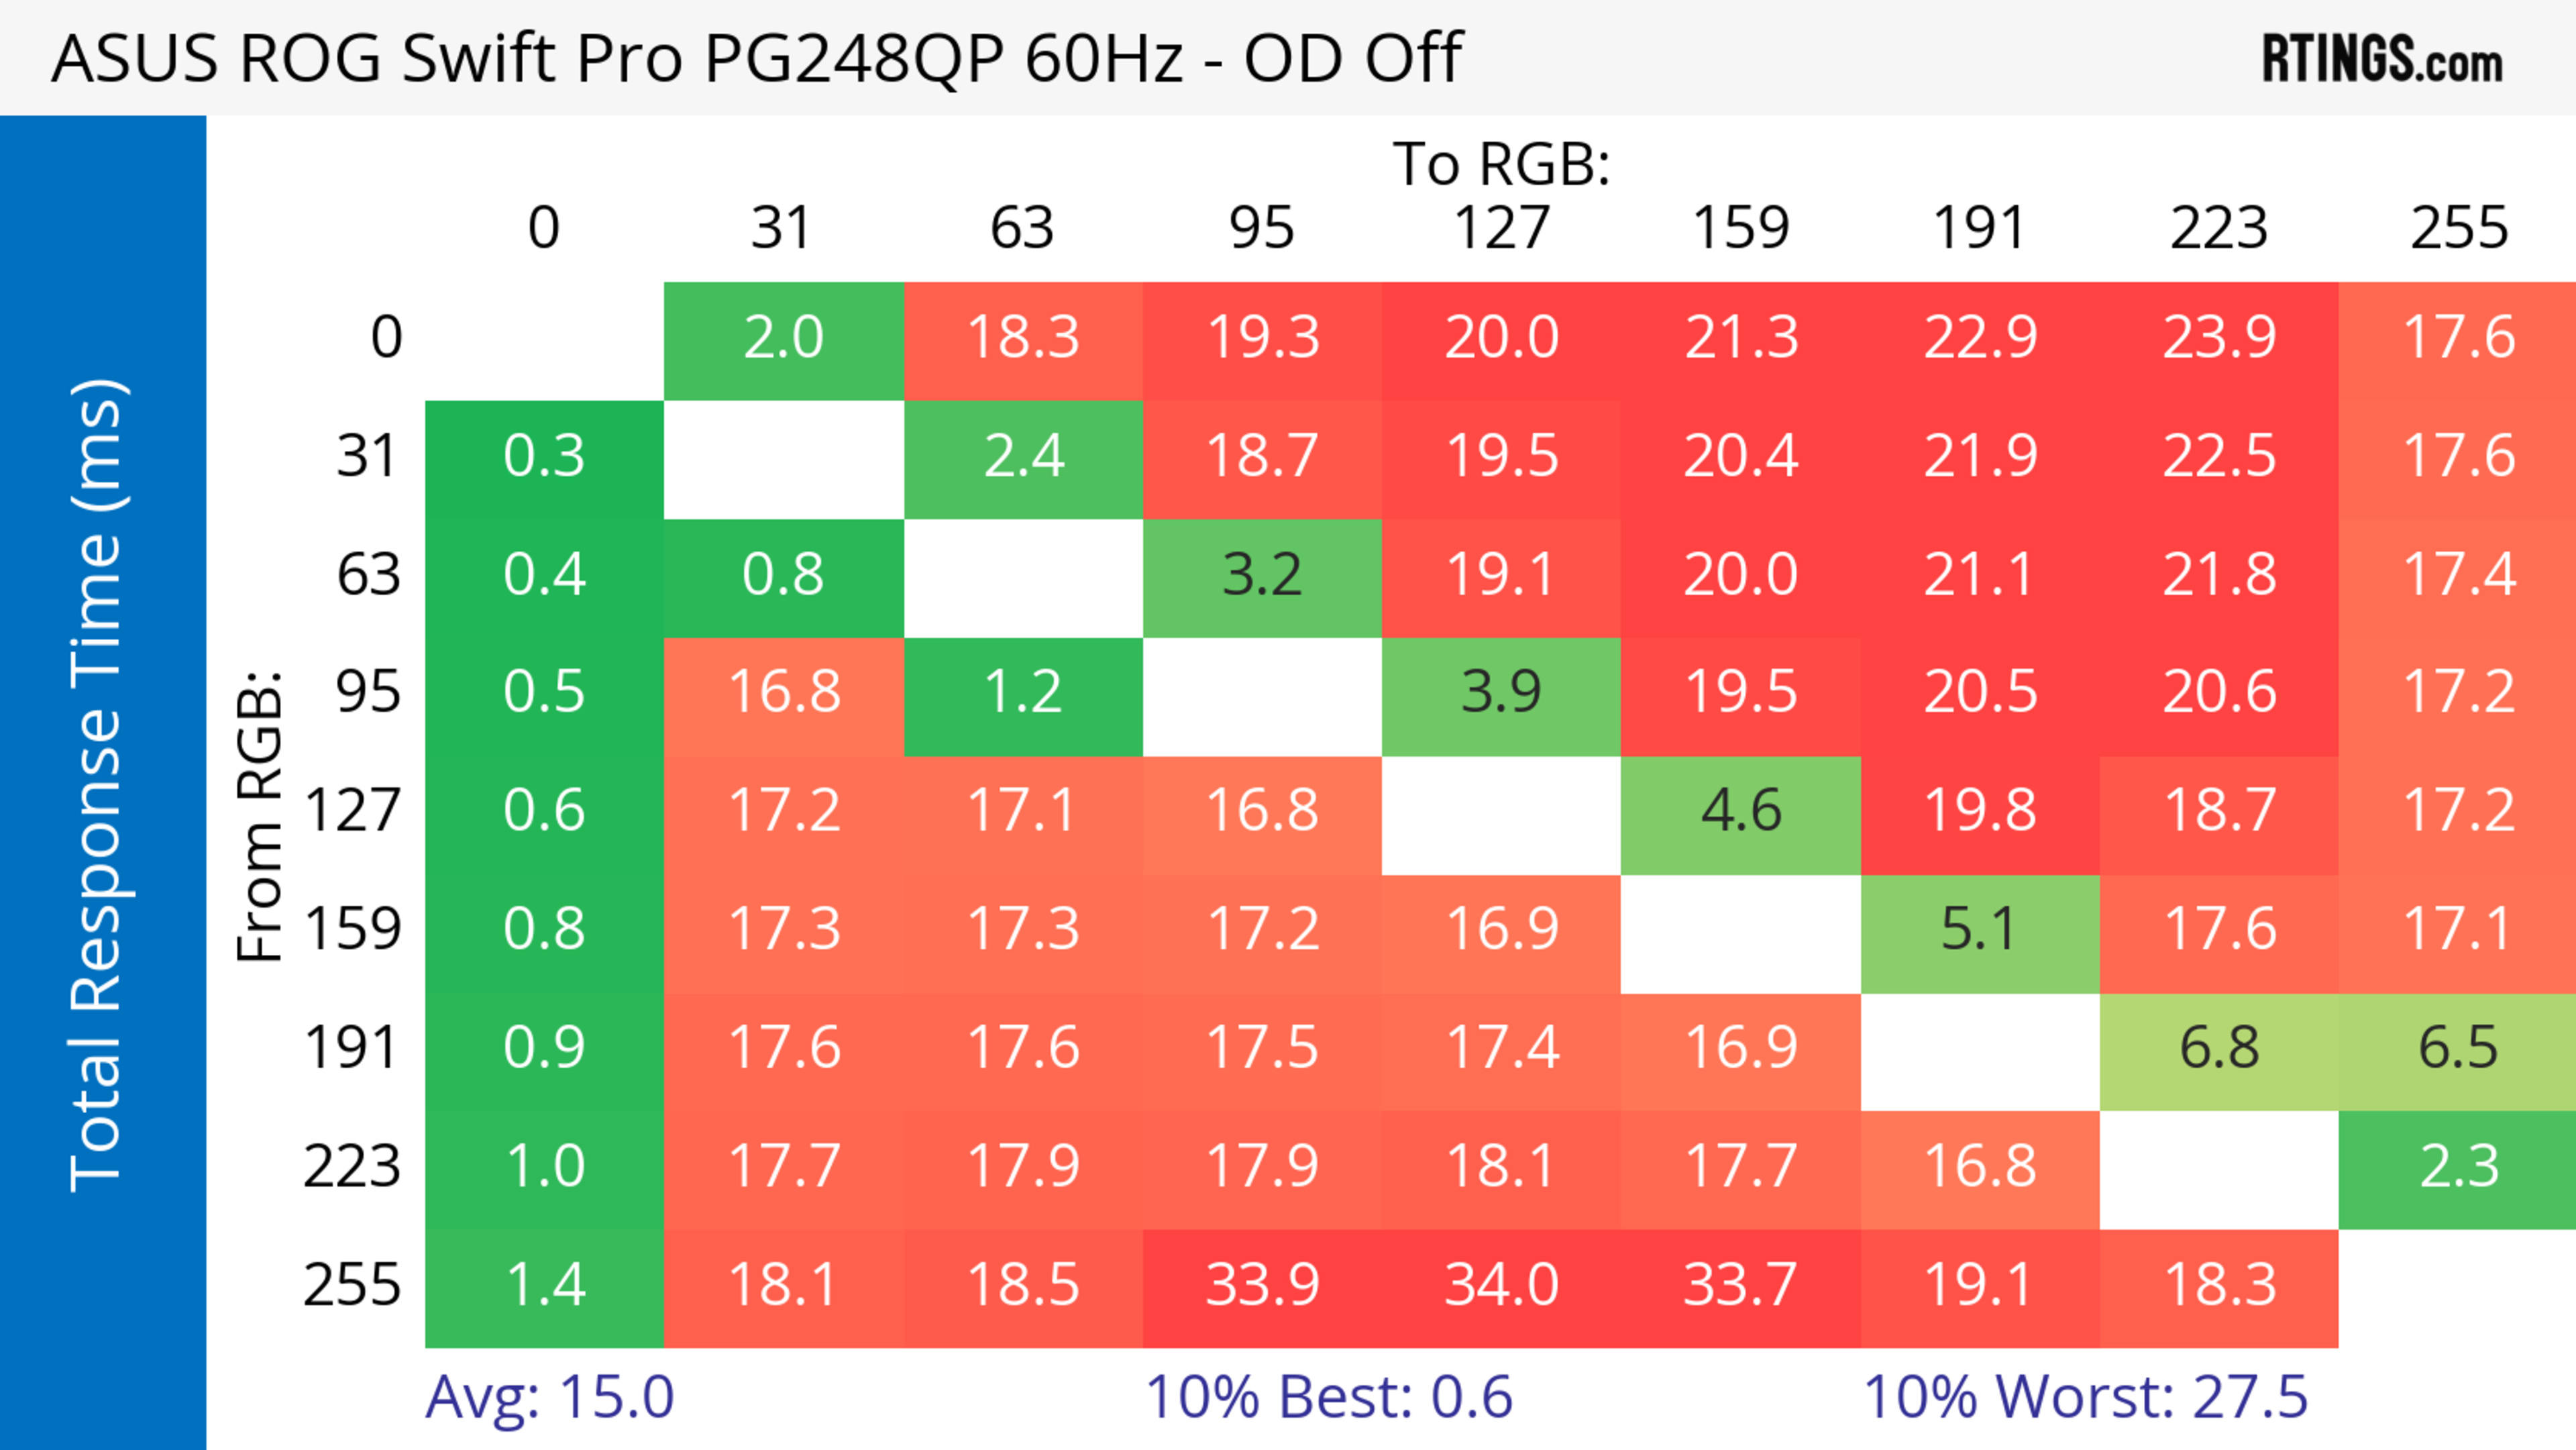The width and height of the screenshot is (2576, 1450).
Task: Click the 23.9 ms cell
Action: [x=2219, y=338]
